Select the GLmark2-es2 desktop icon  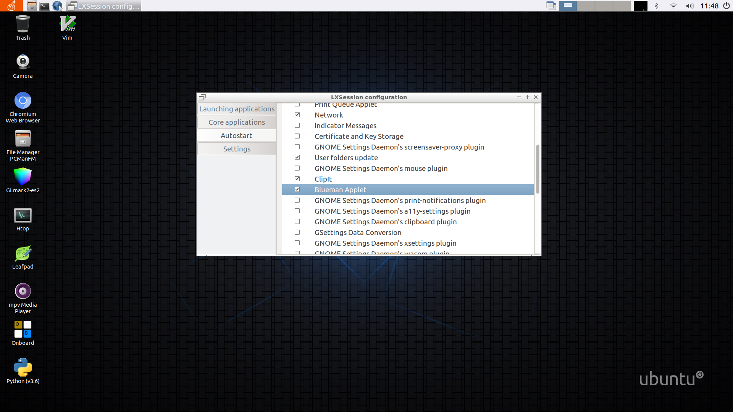tap(23, 180)
